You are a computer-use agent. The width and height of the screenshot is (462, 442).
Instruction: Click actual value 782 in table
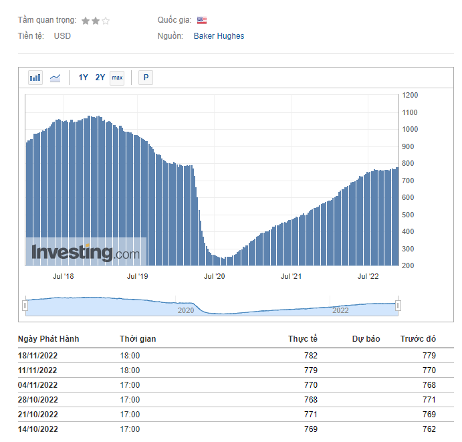[311, 356]
